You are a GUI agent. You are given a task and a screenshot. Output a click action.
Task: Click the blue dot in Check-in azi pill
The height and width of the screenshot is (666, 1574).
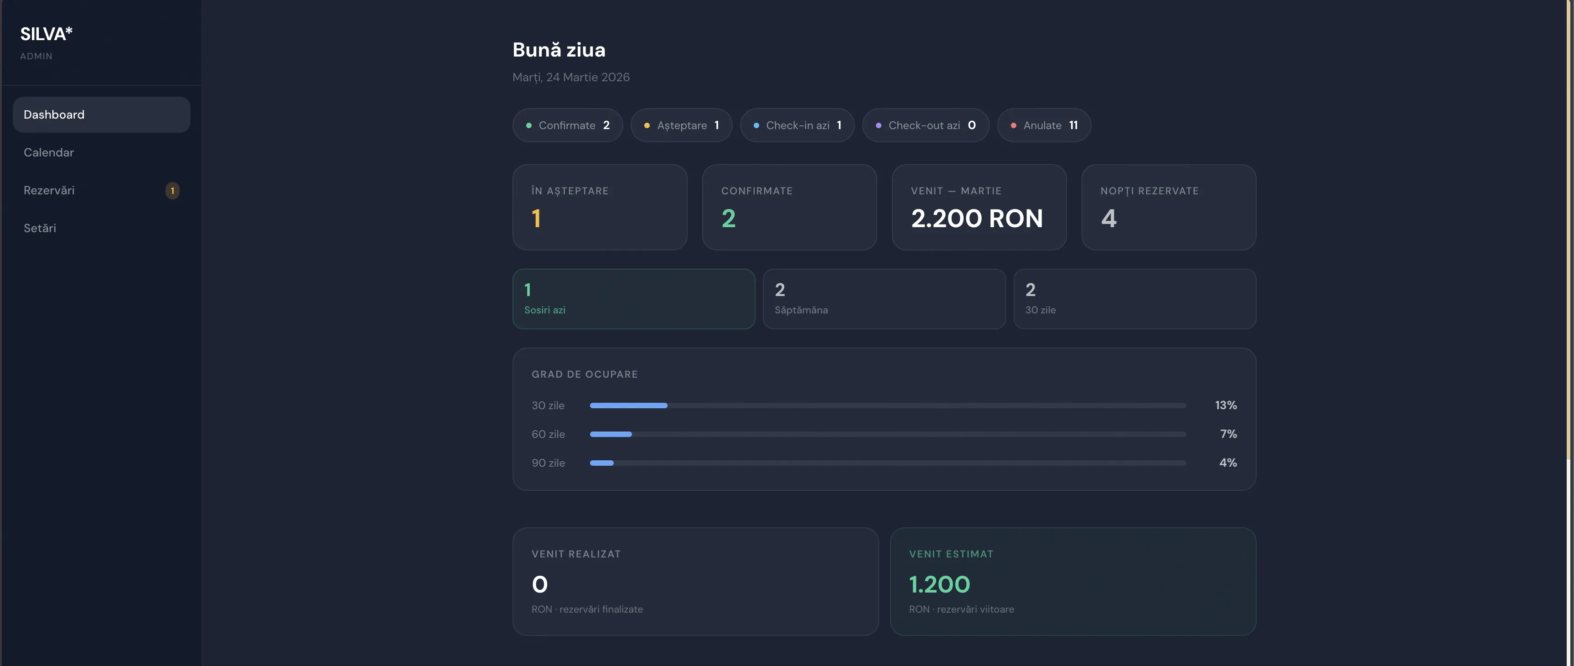pyautogui.click(x=756, y=125)
